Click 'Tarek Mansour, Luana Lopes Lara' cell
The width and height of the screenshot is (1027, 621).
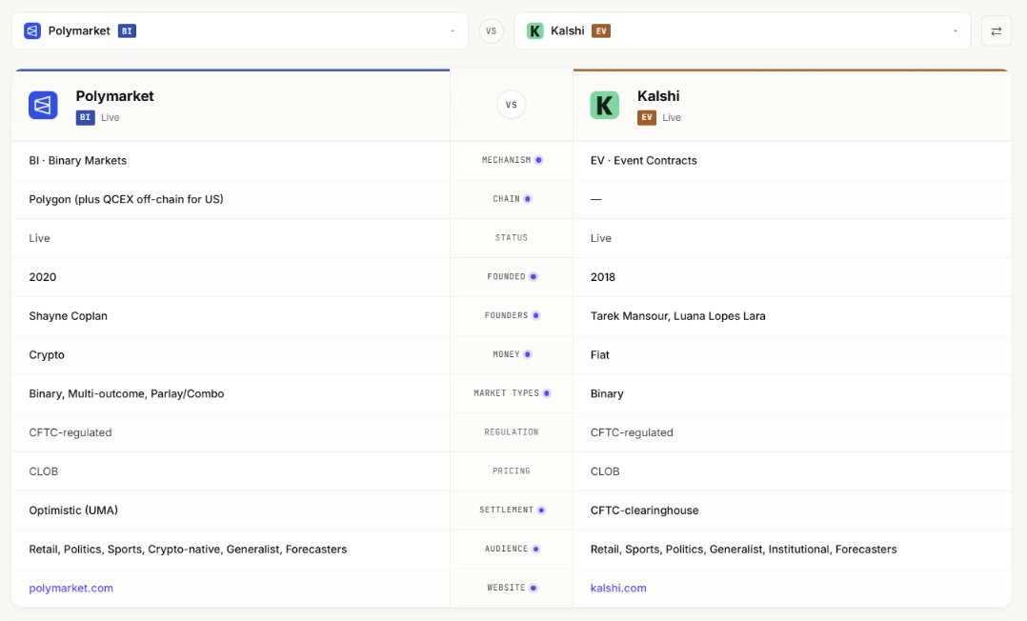point(678,316)
